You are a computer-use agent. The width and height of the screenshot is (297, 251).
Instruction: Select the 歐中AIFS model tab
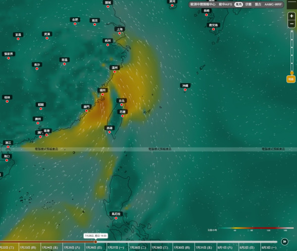[225, 4]
